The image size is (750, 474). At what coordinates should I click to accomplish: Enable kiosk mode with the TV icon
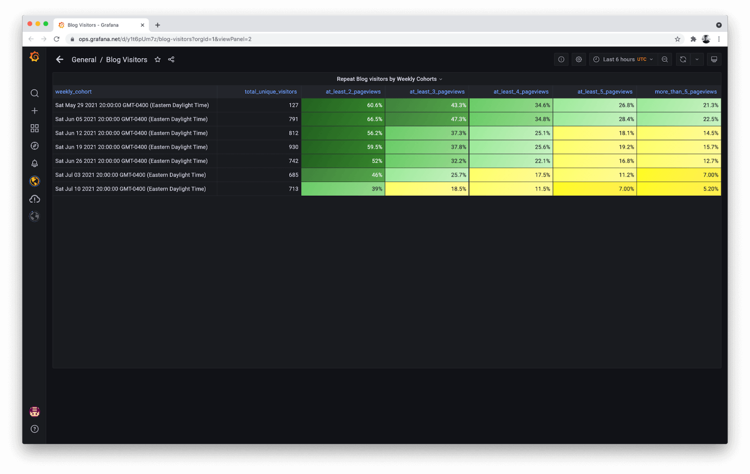pos(714,59)
